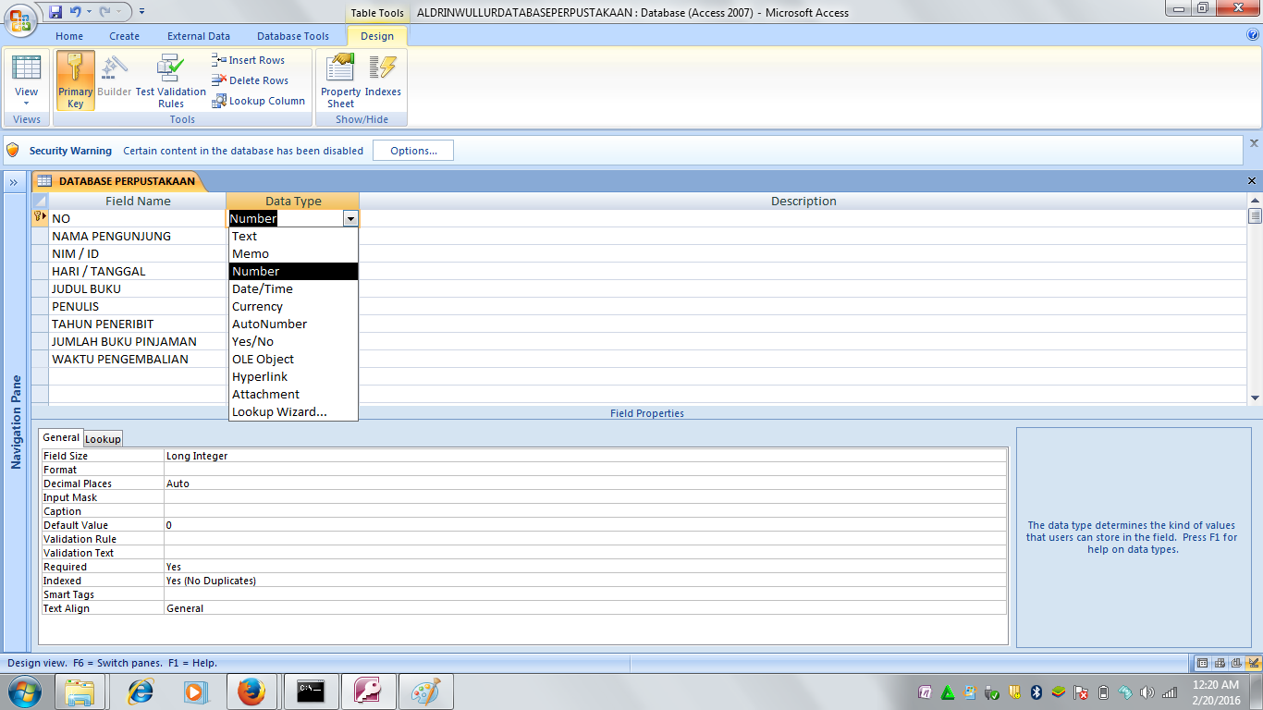Open the Indexes window
The image size is (1263, 710).
click(x=383, y=80)
